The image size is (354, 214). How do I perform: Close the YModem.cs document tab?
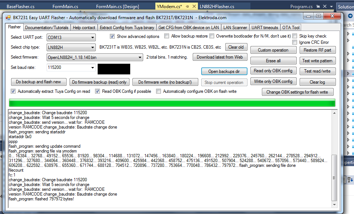click(x=194, y=7)
